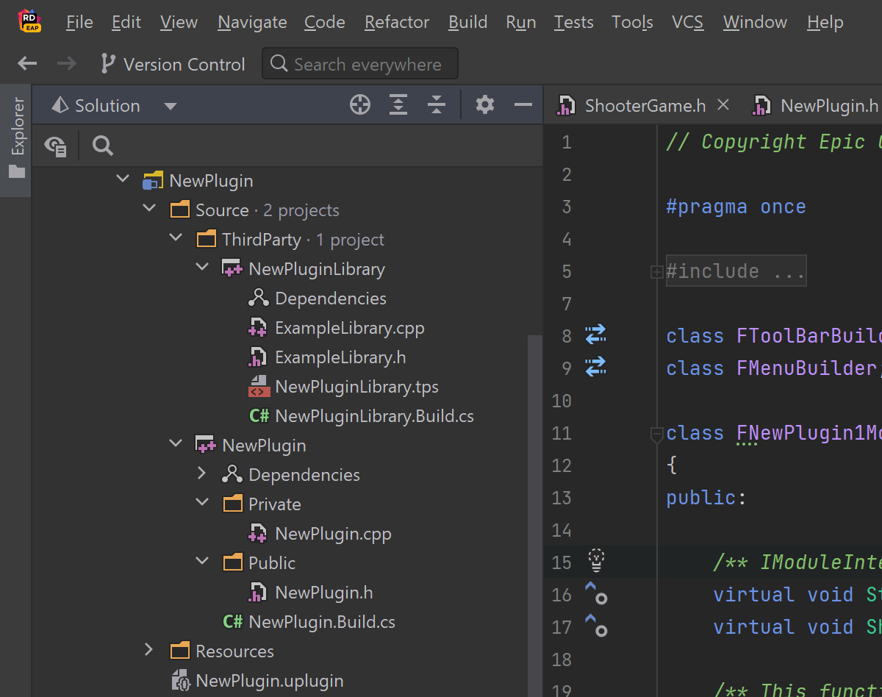The width and height of the screenshot is (882, 697).
Task: Click the locate in solution crosshair icon
Action: click(359, 105)
